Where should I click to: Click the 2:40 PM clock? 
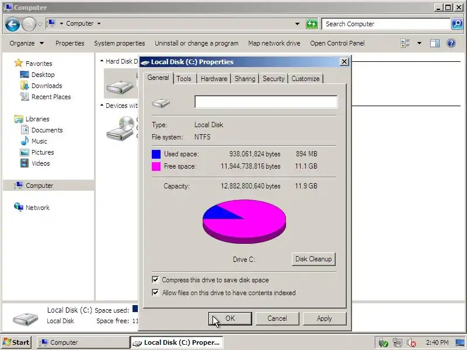437,342
